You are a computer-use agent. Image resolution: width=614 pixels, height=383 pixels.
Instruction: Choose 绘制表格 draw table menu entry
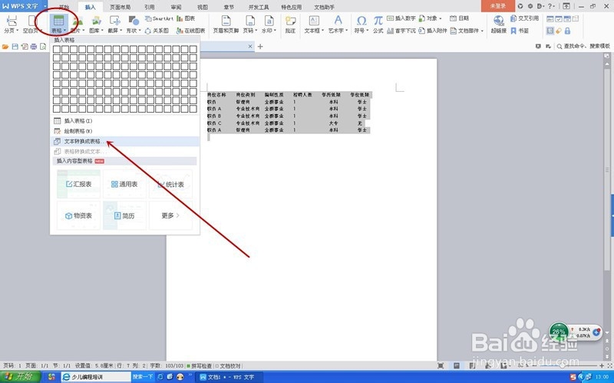tap(125, 131)
